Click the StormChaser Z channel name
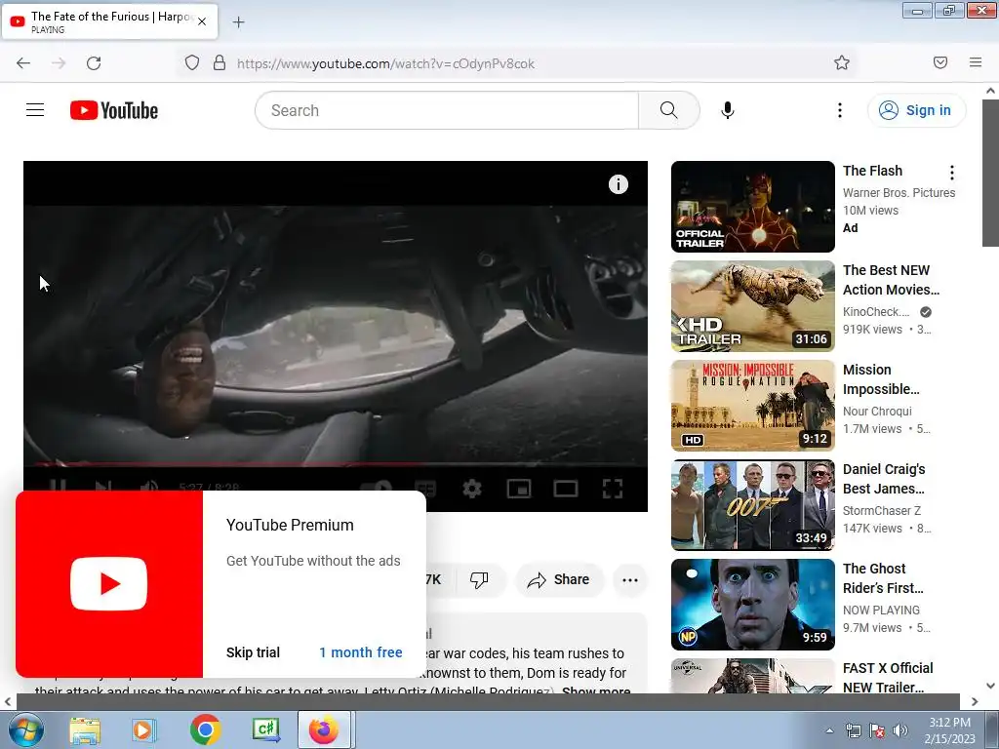The image size is (999, 749). pyautogui.click(x=882, y=510)
